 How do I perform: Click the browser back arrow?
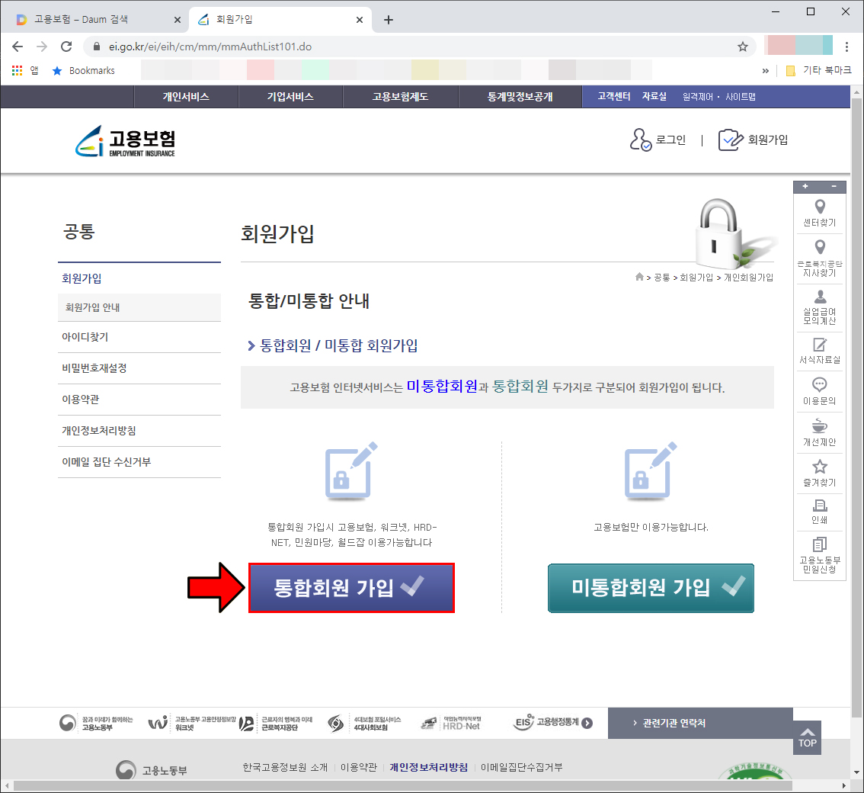coord(18,47)
